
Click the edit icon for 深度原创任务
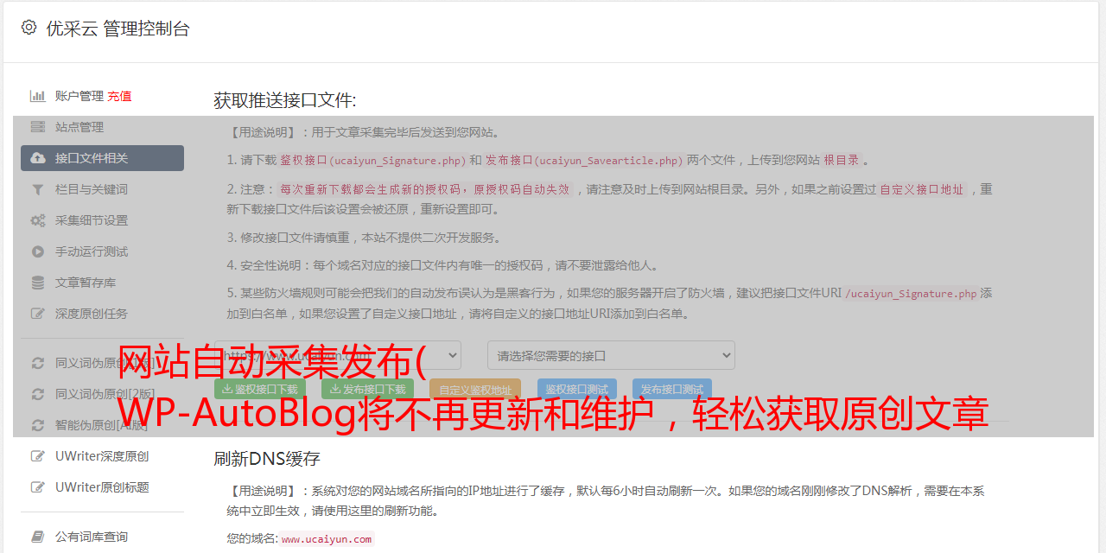tap(38, 314)
